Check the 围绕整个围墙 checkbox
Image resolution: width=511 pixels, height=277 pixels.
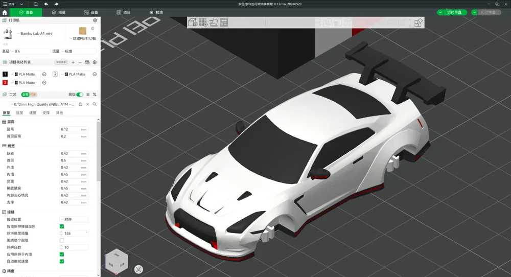click(62, 241)
